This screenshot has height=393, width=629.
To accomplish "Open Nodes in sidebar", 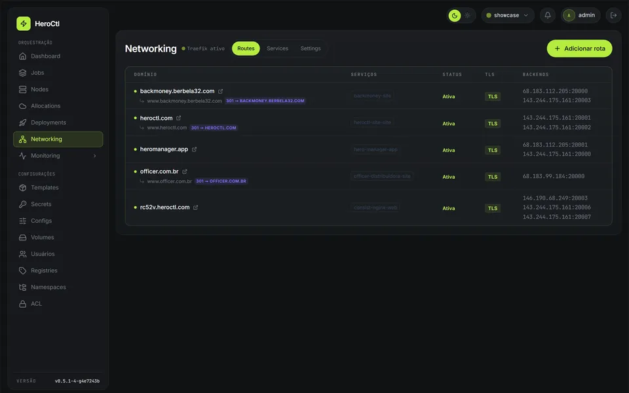I will pos(58,90).
